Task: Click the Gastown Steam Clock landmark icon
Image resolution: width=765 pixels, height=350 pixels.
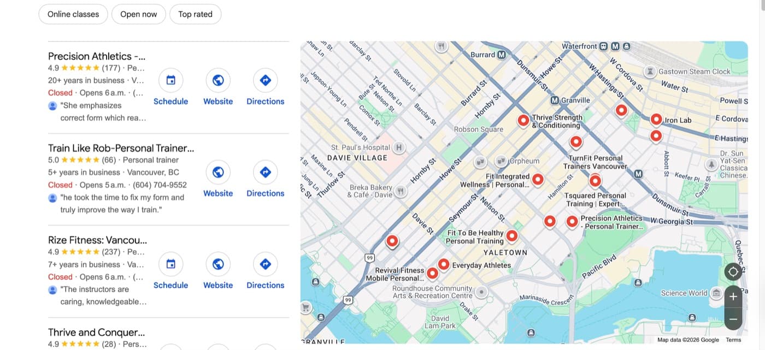Action: (650, 72)
